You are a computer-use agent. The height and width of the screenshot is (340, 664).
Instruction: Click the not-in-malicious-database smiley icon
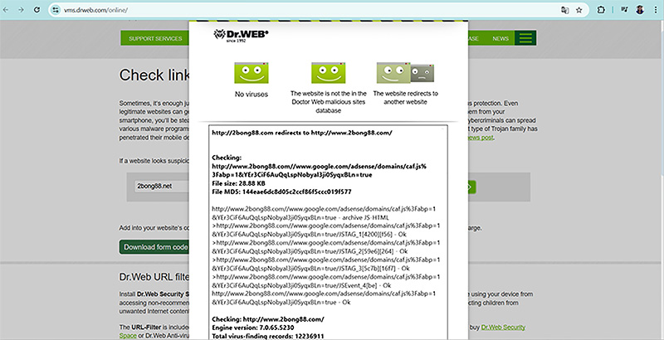[328, 73]
